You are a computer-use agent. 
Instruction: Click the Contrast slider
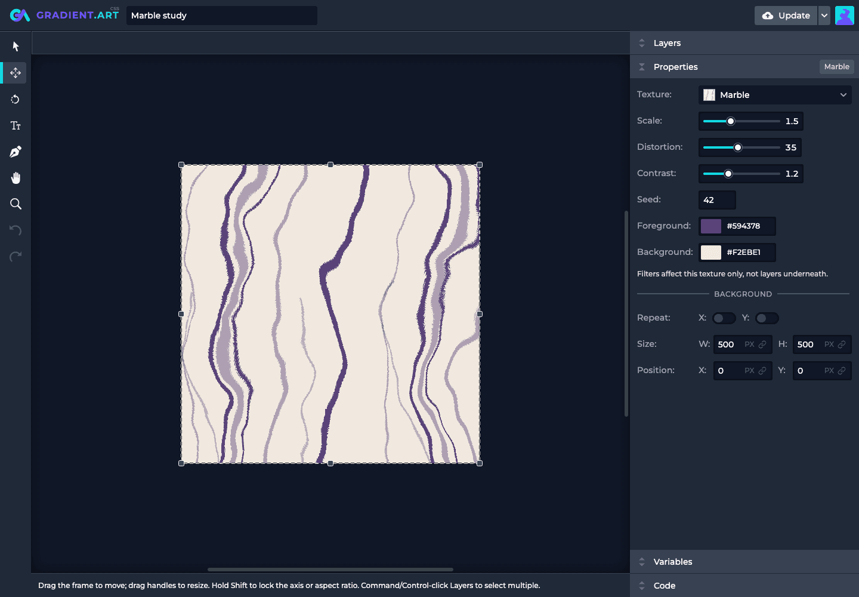[741, 174]
